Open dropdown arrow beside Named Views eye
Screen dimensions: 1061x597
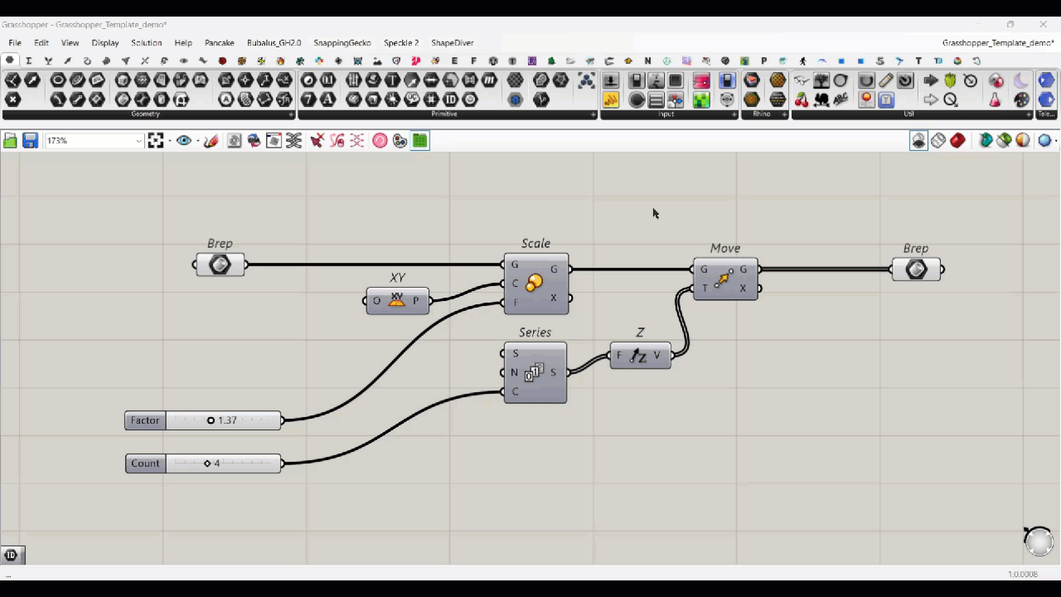point(197,141)
